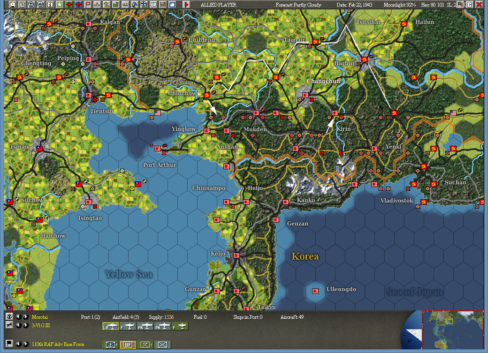Click the ship silhouette toolbar icon
Viewport: 488px width, 353px height.
tap(125, 5)
